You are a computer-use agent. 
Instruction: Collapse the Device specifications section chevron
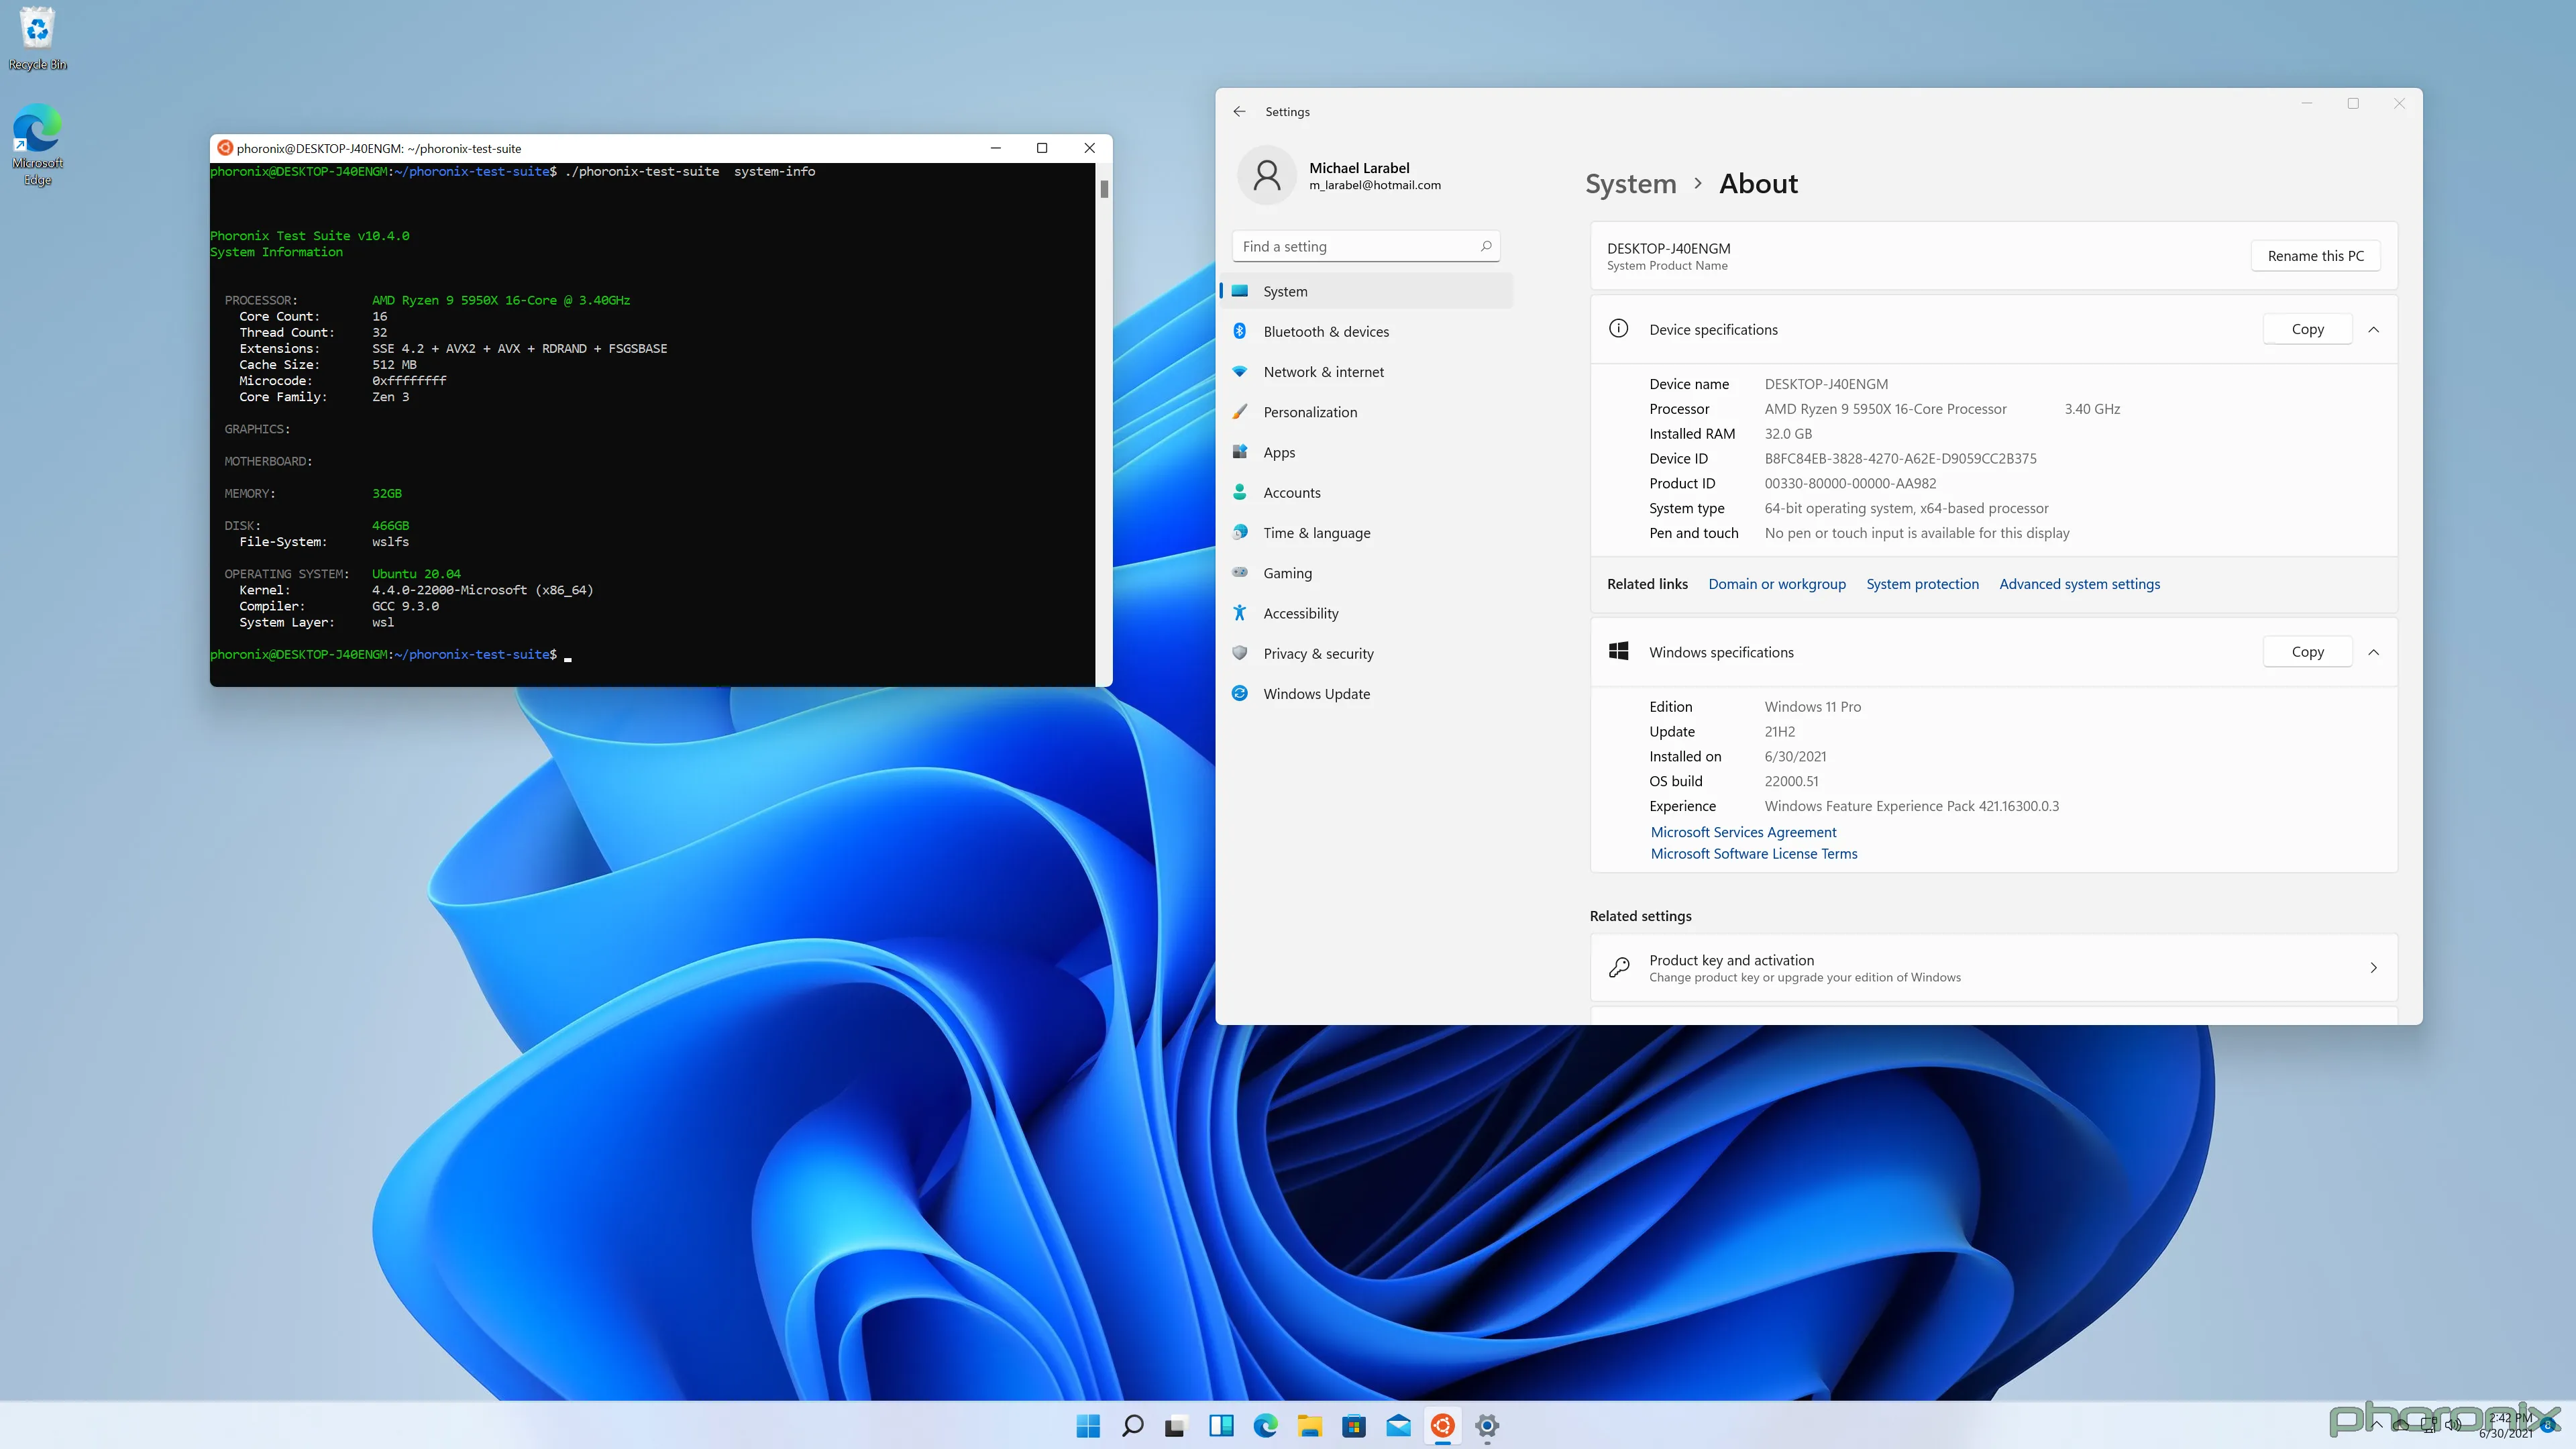tap(2373, 330)
